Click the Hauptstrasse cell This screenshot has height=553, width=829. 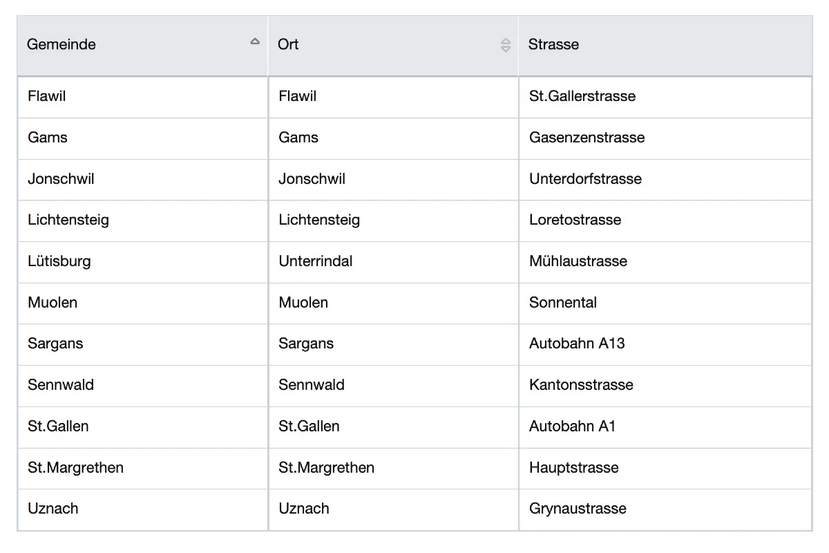(665, 469)
